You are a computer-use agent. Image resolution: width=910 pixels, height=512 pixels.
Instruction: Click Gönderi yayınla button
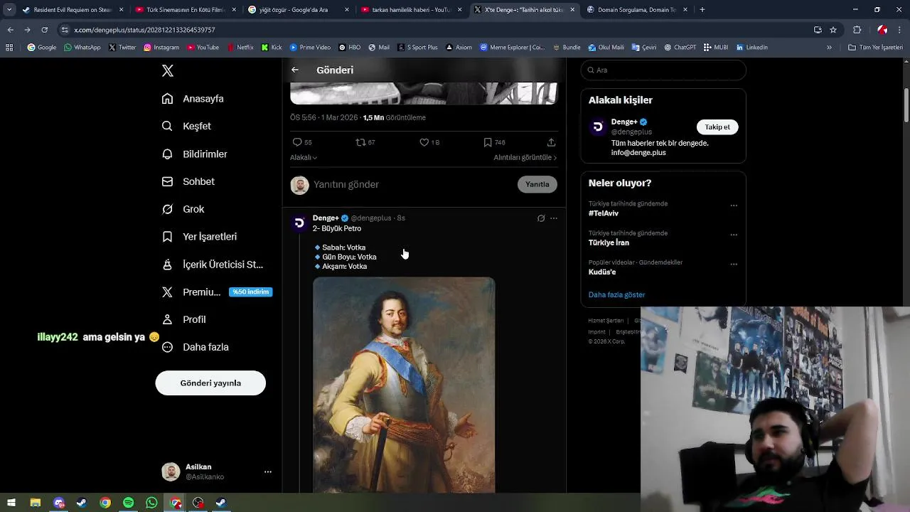click(x=210, y=383)
